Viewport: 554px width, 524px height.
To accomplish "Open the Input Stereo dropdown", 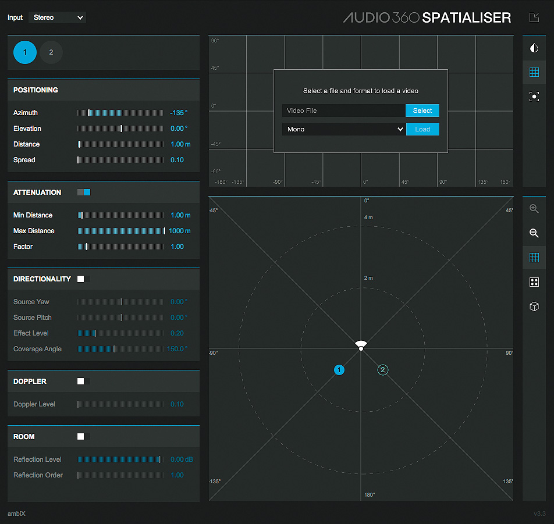I will point(57,17).
